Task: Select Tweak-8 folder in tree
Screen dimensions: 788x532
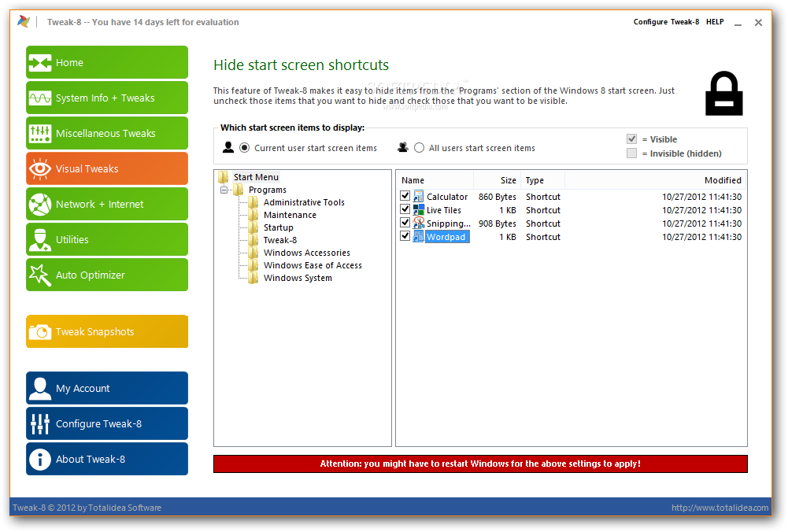Action: pos(280,239)
